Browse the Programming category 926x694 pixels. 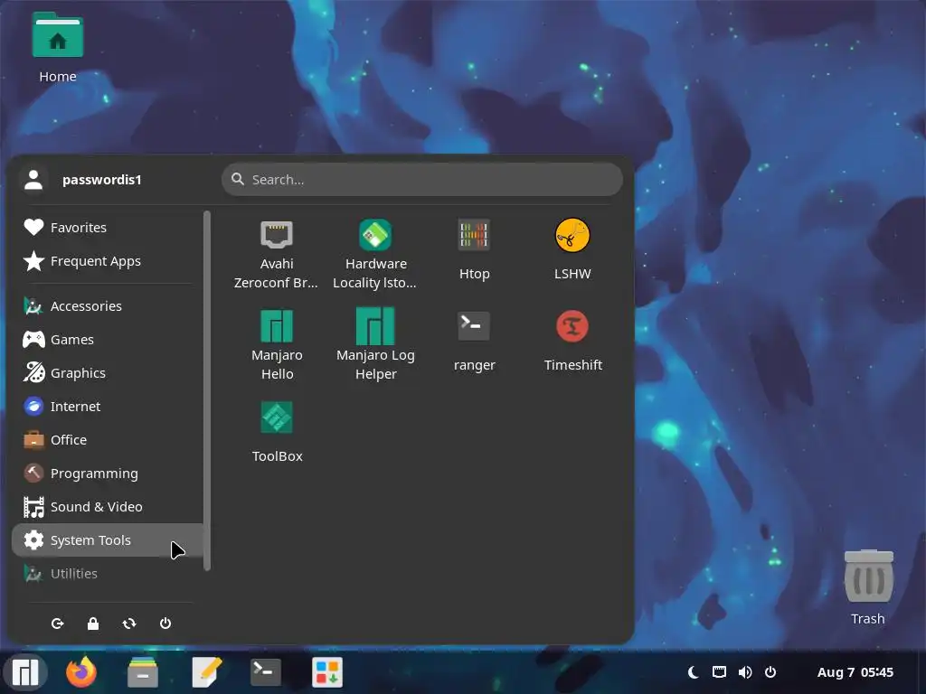(108, 474)
